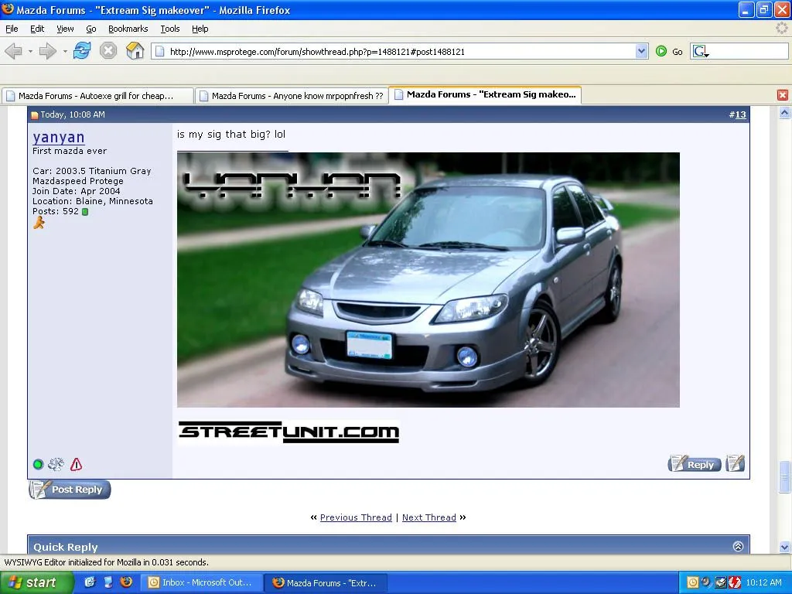The width and height of the screenshot is (792, 594).
Task: Click the AIM running man icon
Action: point(39,223)
